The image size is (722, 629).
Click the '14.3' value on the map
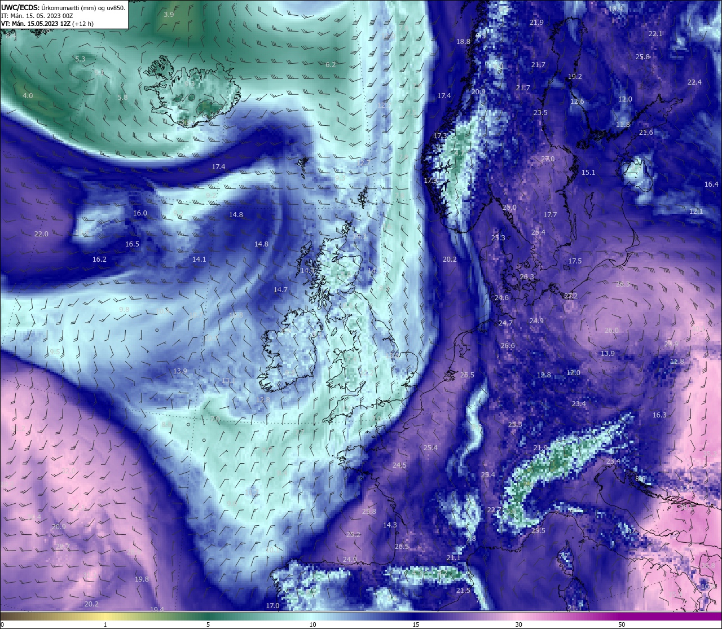(390, 525)
